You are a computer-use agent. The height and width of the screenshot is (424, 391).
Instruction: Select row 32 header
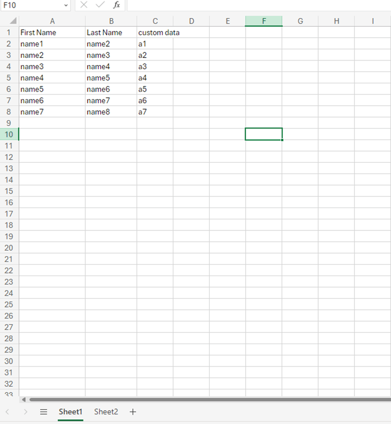point(9,384)
